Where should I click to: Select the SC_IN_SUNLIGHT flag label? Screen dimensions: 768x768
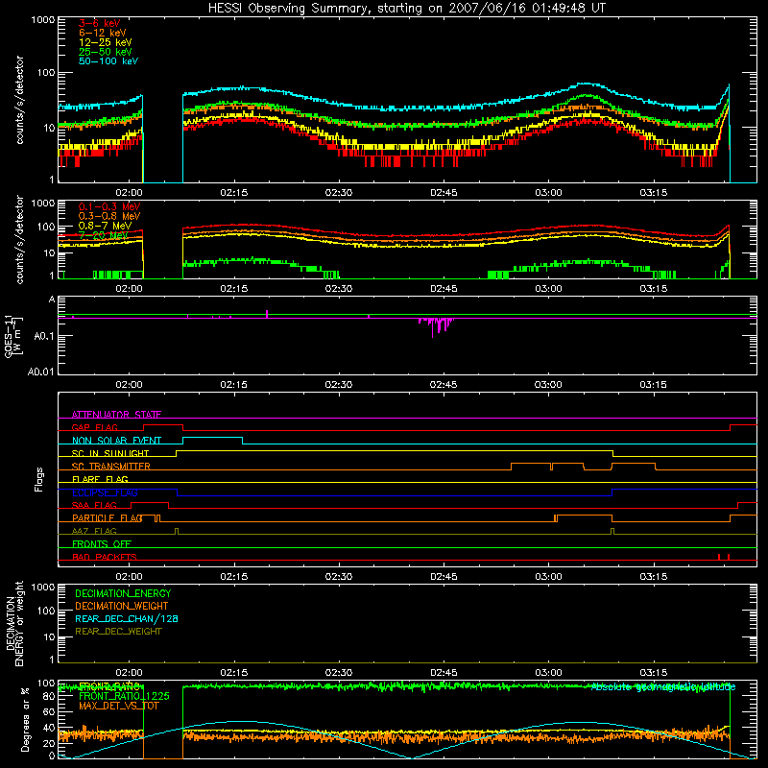click(110, 453)
